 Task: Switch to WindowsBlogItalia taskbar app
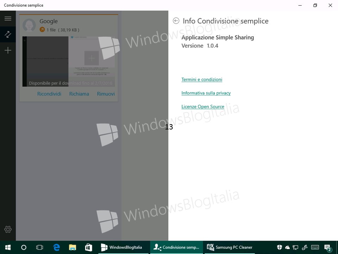pos(123,247)
